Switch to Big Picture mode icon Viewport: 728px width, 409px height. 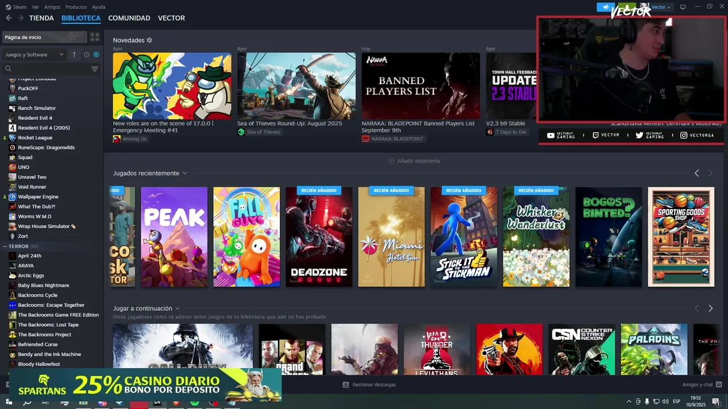(683, 7)
